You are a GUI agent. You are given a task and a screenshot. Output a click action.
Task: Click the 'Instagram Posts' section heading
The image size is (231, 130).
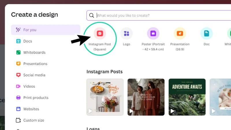click(105, 72)
